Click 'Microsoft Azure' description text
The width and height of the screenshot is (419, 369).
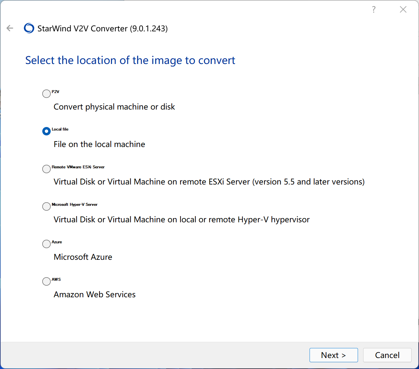(x=83, y=257)
